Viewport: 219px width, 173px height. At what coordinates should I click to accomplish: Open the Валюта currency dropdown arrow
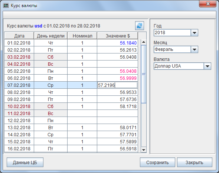[x=207, y=66]
